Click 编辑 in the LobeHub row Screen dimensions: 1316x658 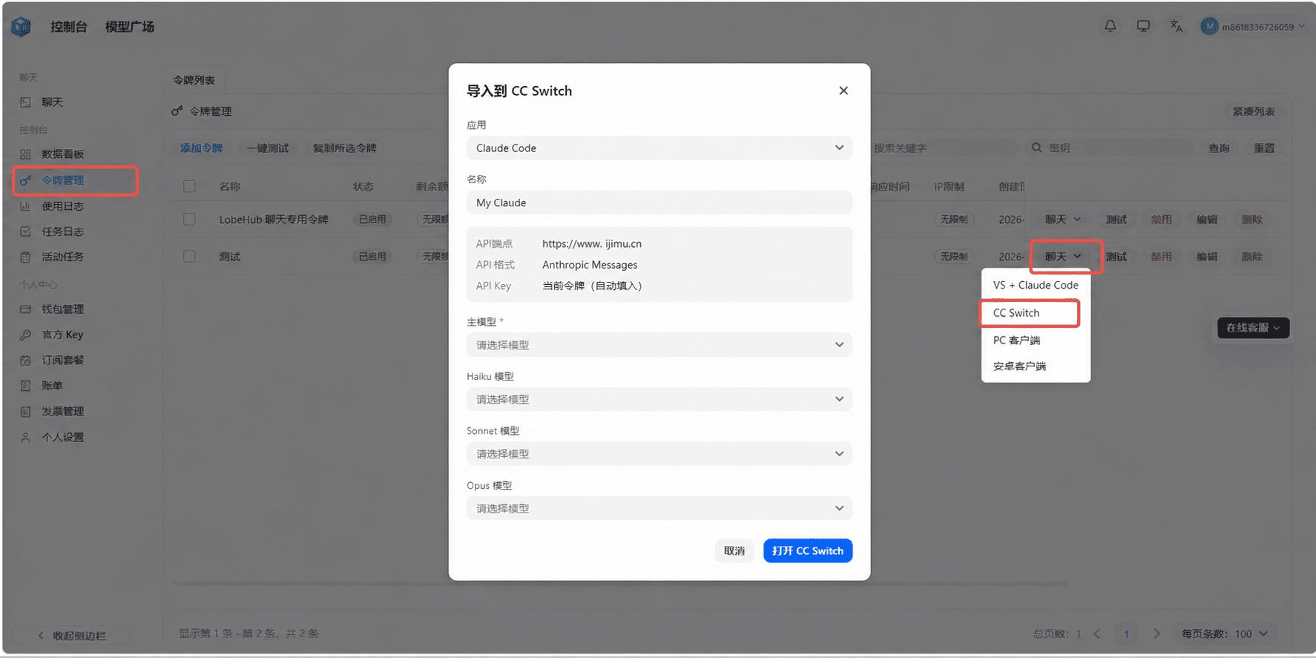[1207, 220]
